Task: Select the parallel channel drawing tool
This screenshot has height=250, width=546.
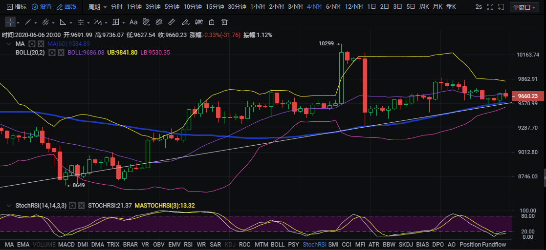Action: pyautogui.click(x=45, y=22)
